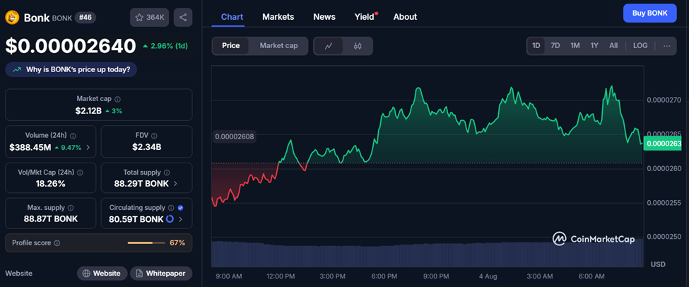Click the #46 rank badge
The height and width of the screenshot is (287, 689).
[86, 18]
